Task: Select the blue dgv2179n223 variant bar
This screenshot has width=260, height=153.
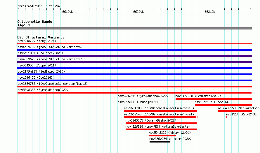Action: coord(134,74)
